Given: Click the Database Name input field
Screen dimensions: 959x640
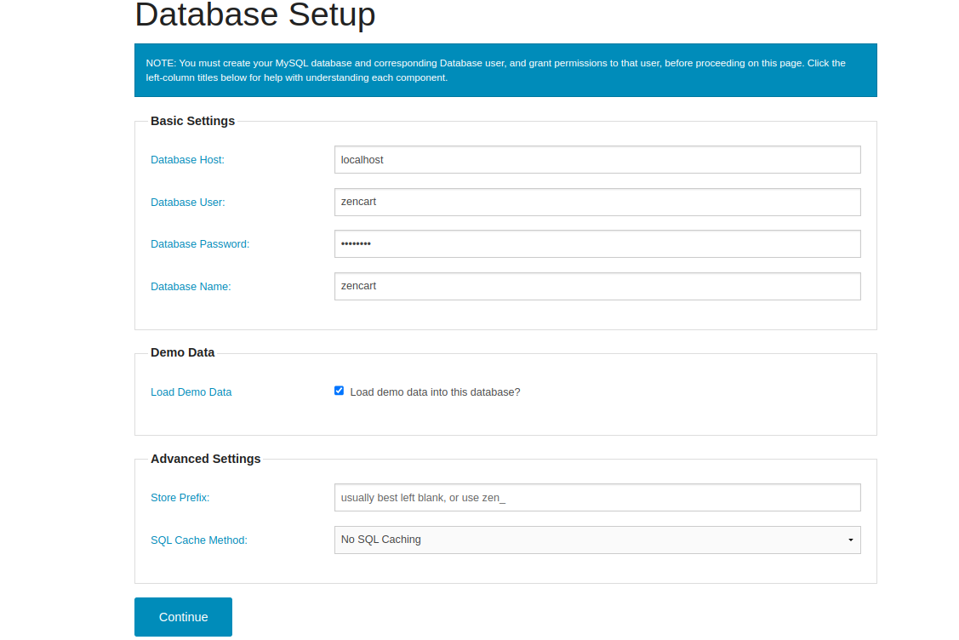Looking at the screenshot, I should (x=597, y=286).
